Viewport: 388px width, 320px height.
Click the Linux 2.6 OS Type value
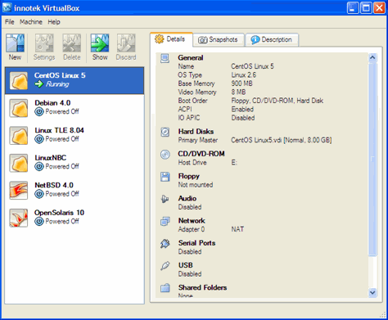point(244,75)
